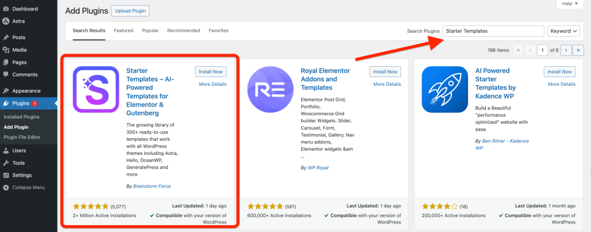591x232 pixels.
Task: Open the Astra menu icon
Action: click(6, 20)
